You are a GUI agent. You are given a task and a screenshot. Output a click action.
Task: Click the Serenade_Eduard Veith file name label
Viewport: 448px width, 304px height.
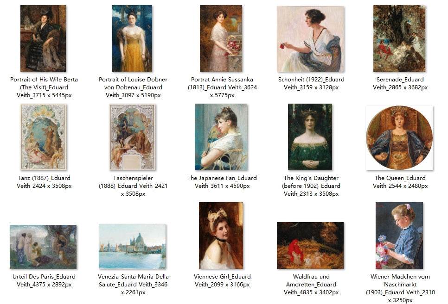click(400, 84)
